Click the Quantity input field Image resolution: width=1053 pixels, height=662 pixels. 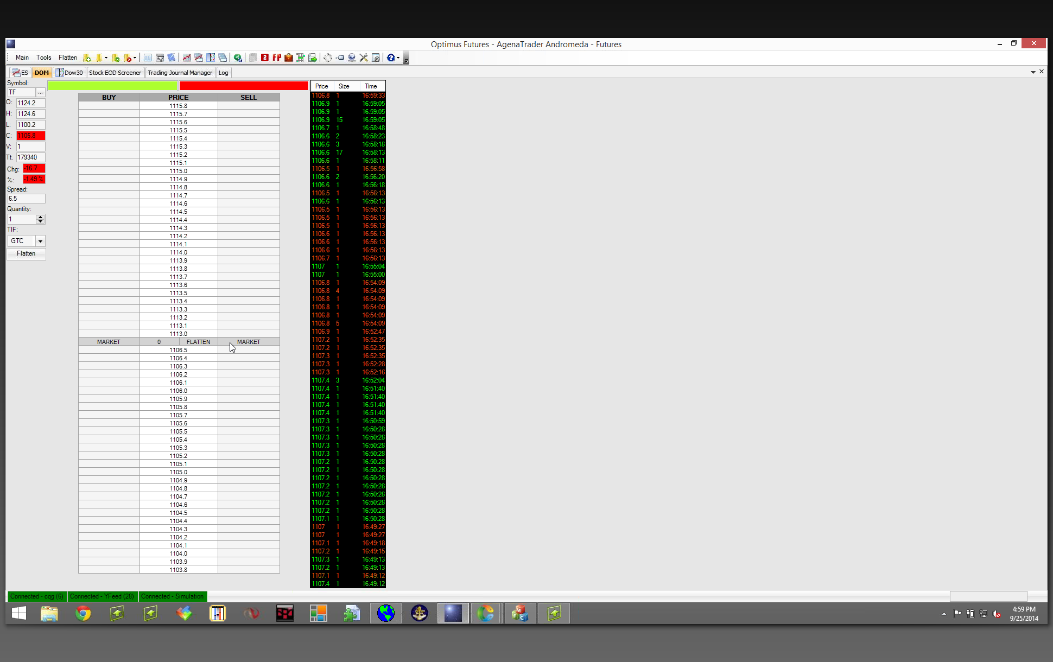coord(22,219)
